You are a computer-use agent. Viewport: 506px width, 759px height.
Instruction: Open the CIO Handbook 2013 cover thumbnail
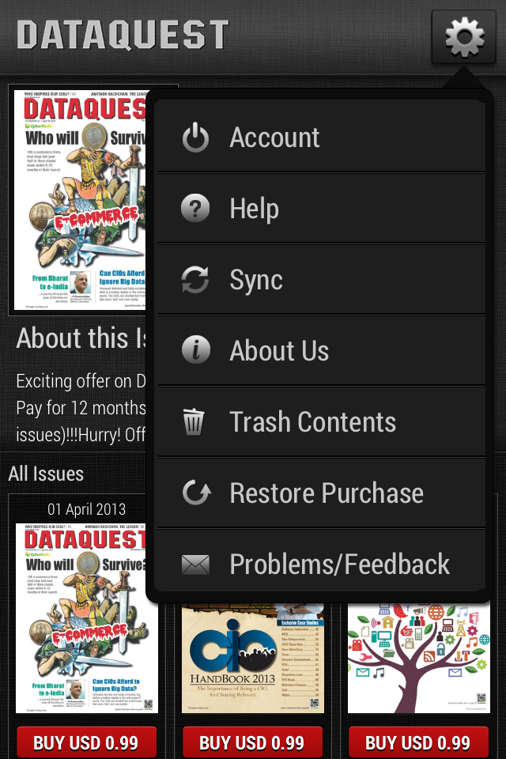pos(253,659)
